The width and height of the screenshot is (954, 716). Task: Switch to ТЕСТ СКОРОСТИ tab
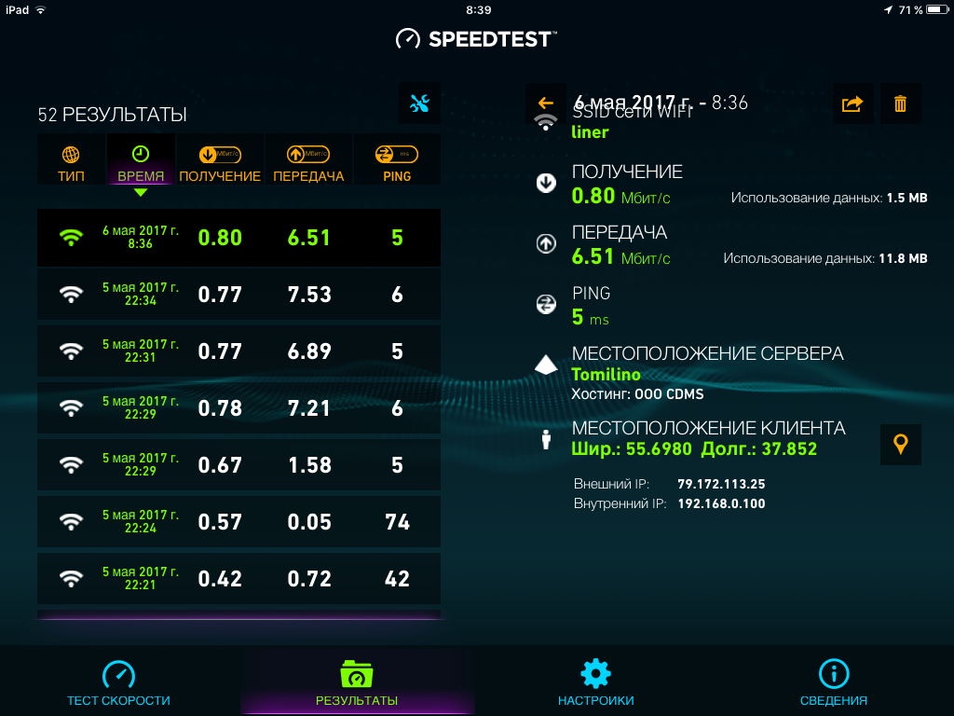coord(118,683)
